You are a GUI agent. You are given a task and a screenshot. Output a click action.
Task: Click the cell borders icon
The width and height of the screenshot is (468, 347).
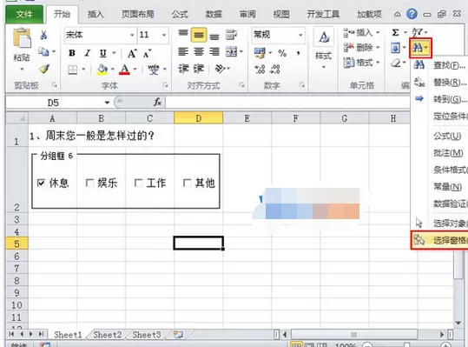[73, 70]
